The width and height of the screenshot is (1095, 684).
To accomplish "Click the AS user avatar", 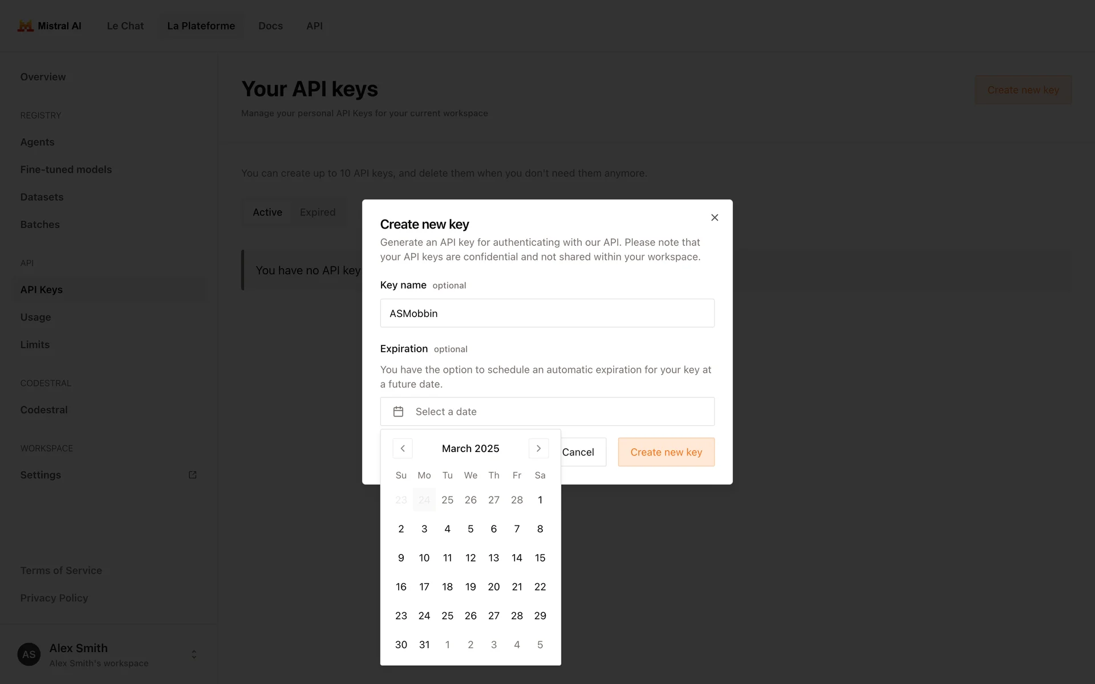I will click(29, 654).
